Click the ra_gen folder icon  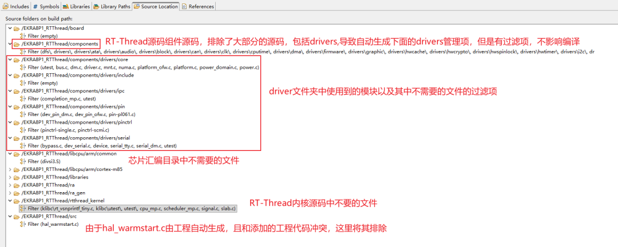click(x=17, y=193)
